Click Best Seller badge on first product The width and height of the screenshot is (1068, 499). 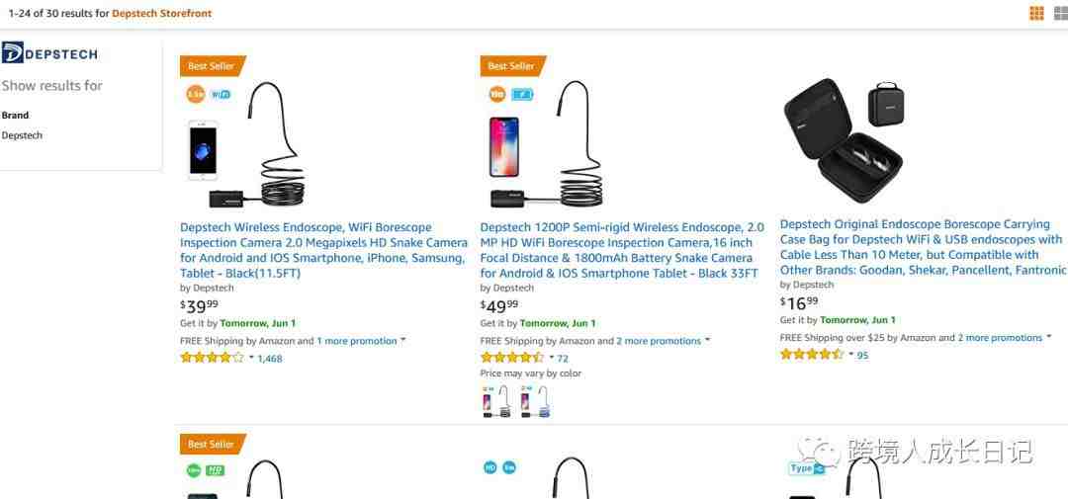click(x=212, y=66)
